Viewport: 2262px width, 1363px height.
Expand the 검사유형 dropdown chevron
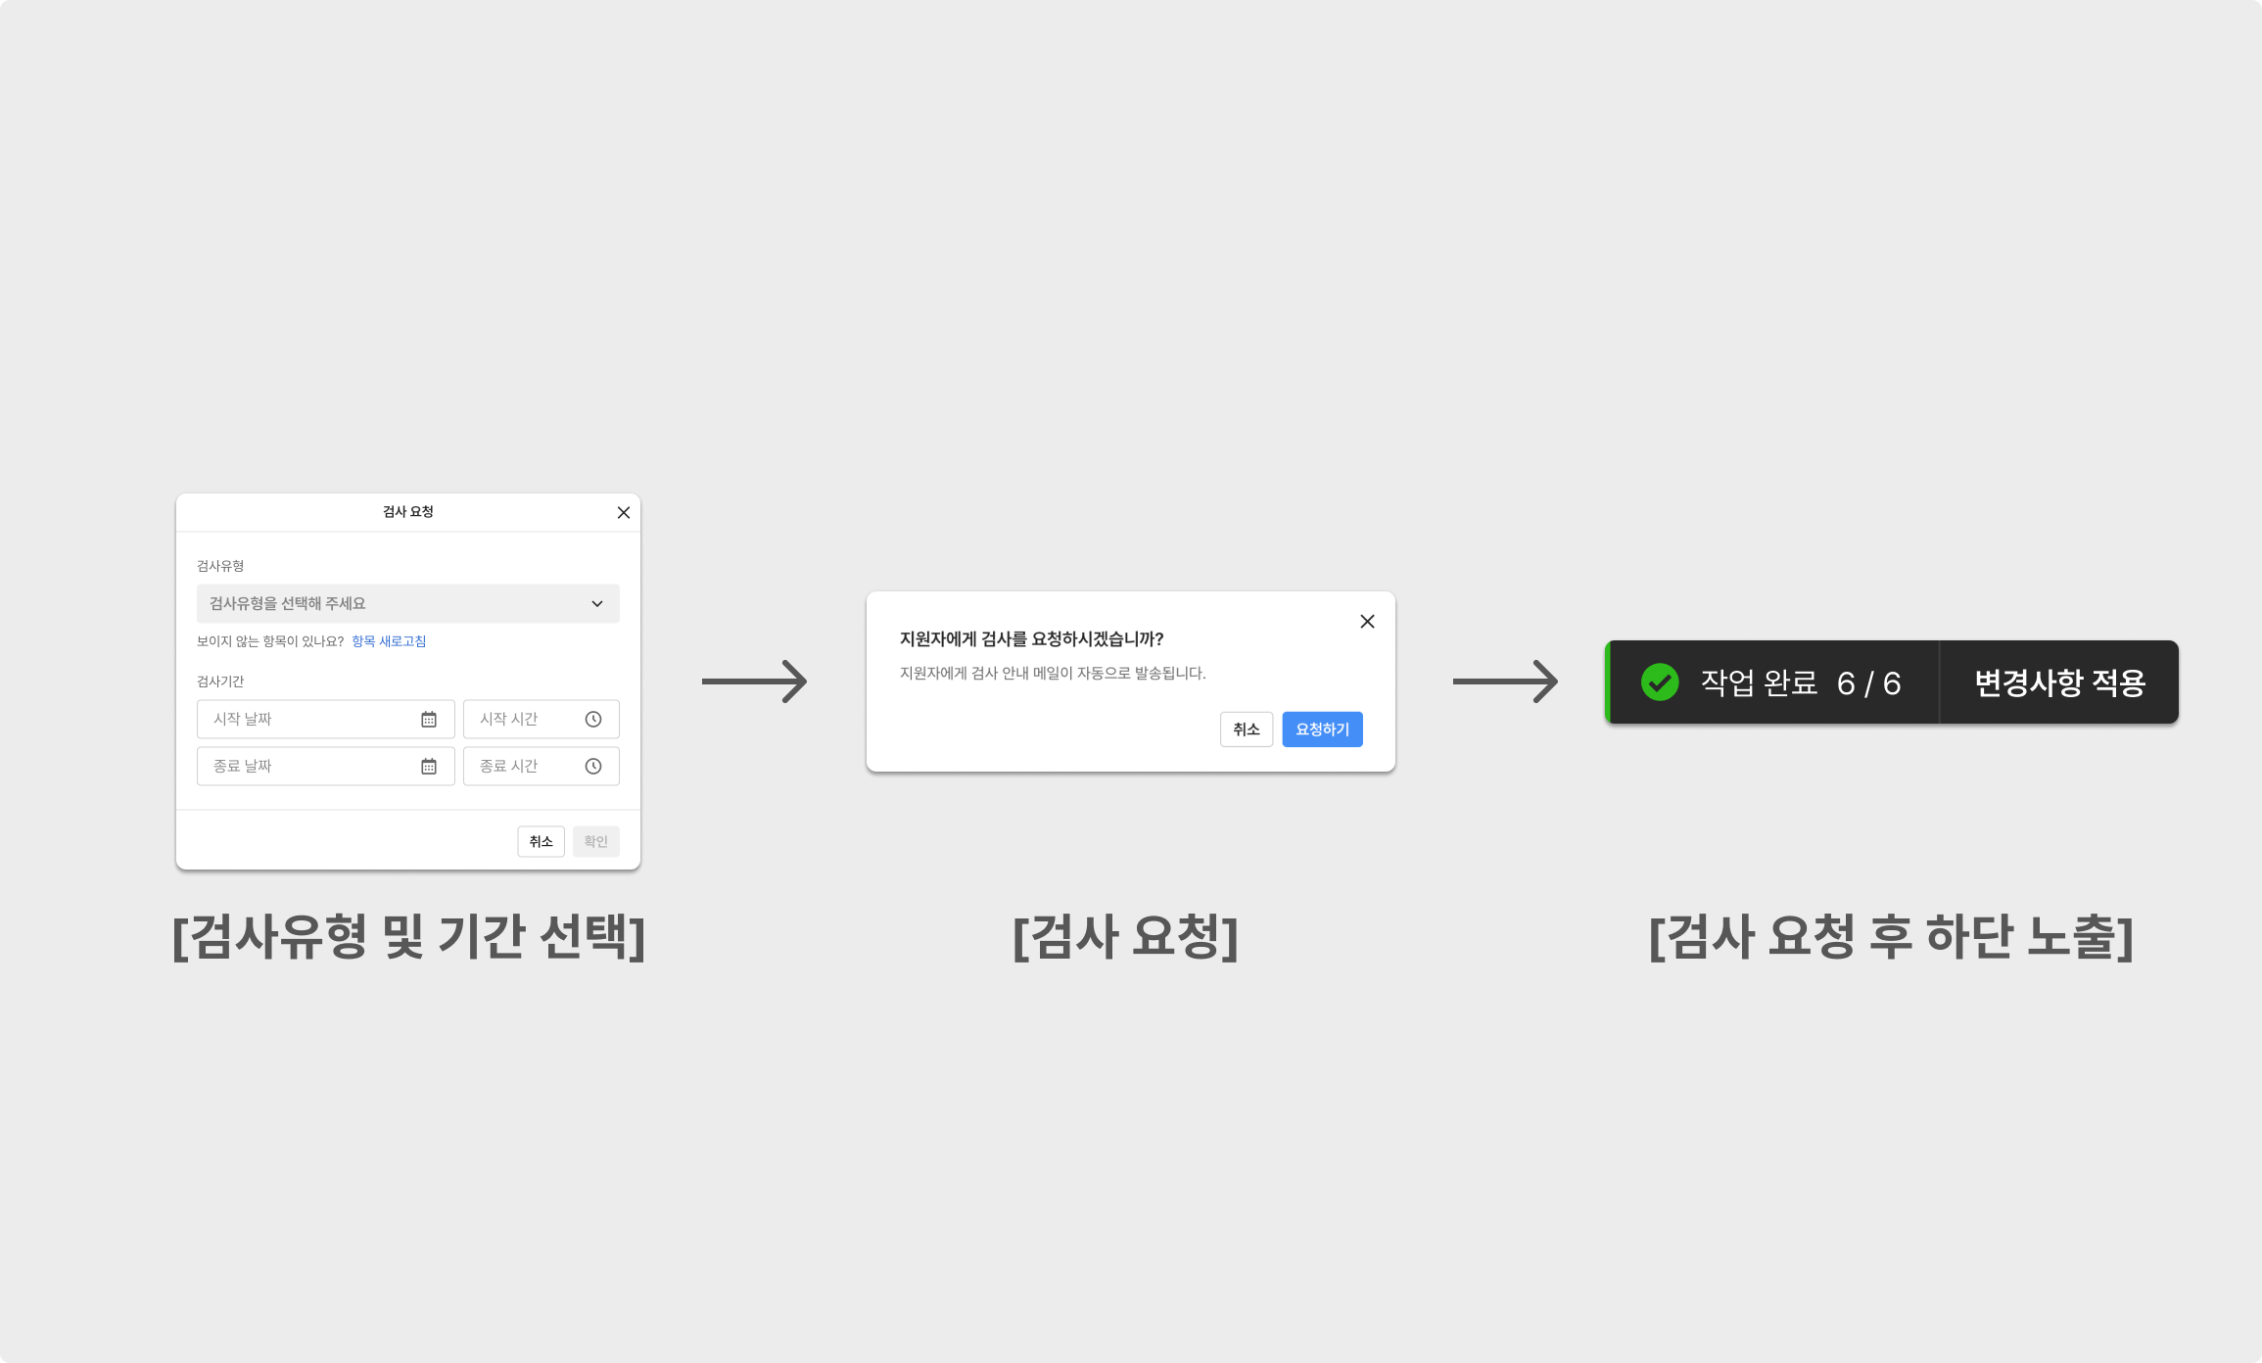pyautogui.click(x=597, y=604)
